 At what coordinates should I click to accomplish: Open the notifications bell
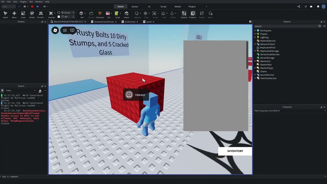pos(318,6)
